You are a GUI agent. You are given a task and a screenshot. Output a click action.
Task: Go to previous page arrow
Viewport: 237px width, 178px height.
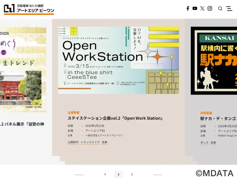click(x=79, y=174)
